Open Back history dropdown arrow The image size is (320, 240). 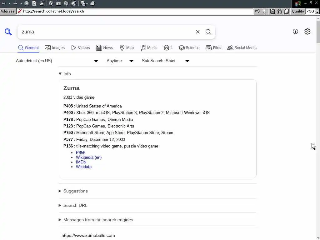pos(9,3)
